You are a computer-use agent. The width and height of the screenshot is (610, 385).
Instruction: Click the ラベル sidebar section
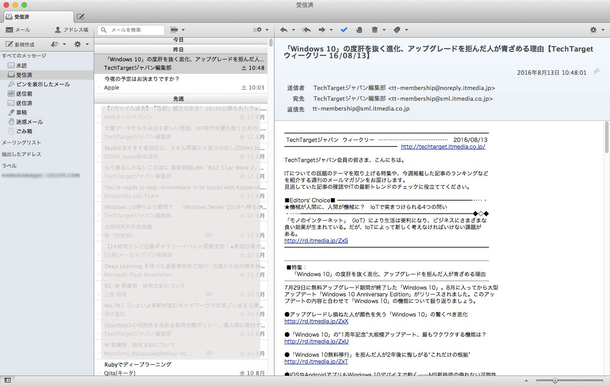coord(9,166)
